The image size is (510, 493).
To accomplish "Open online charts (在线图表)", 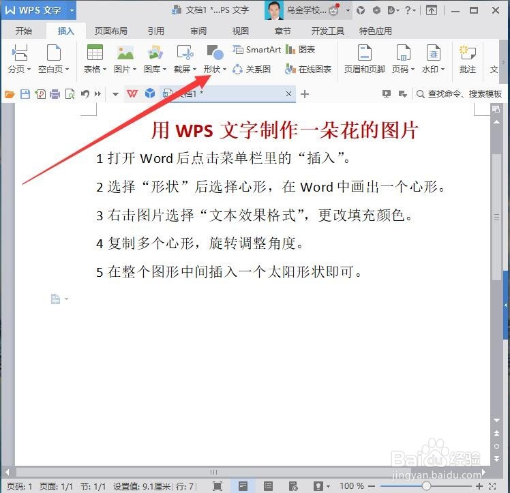I will pos(307,70).
